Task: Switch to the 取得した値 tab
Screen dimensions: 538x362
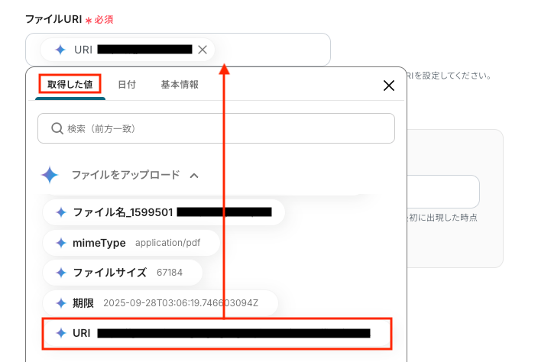Action: (x=70, y=84)
